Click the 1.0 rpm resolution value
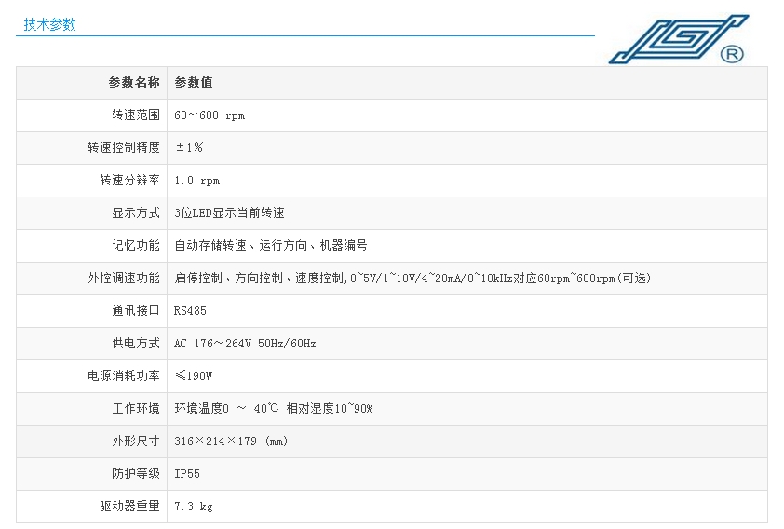This screenshot has height=529, width=784. pos(197,181)
